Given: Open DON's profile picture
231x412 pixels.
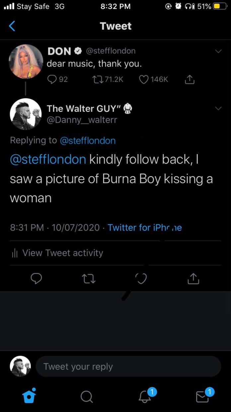Looking at the screenshot, I should [x=26, y=62].
